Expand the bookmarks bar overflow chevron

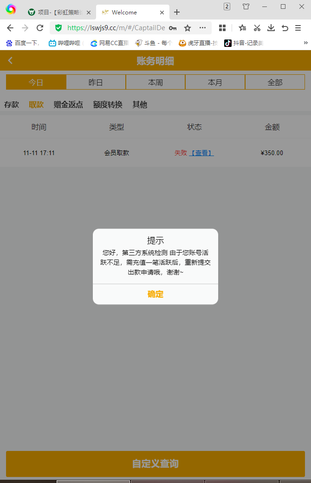[305, 43]
